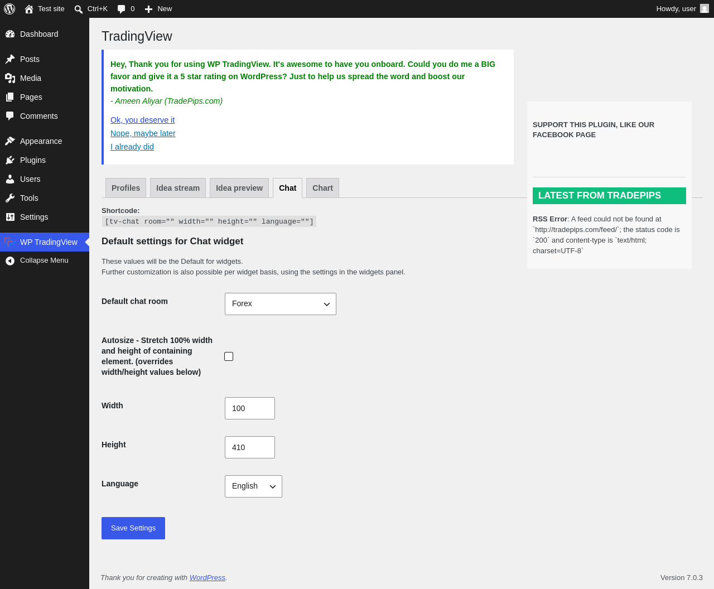Switch to the Idea stream tab

pos(178,188)
